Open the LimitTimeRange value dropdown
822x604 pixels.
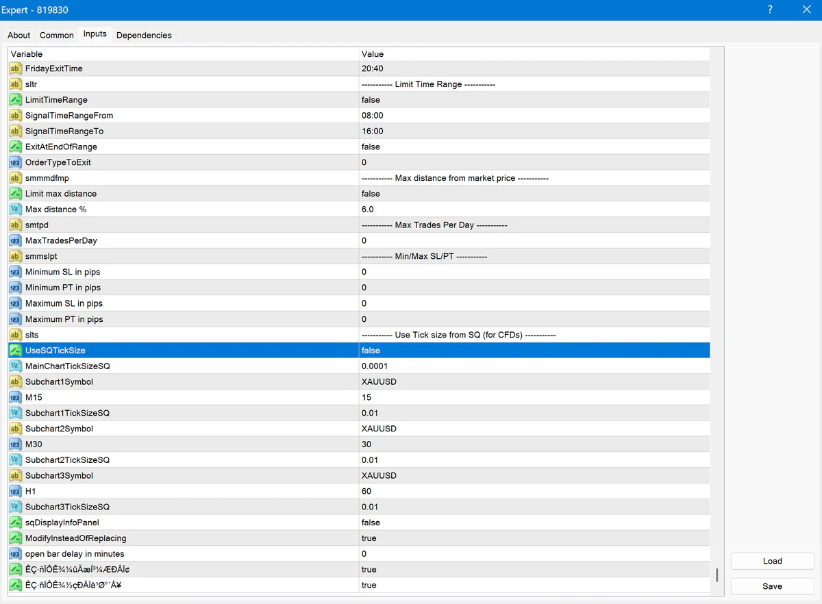coord(534,100)
